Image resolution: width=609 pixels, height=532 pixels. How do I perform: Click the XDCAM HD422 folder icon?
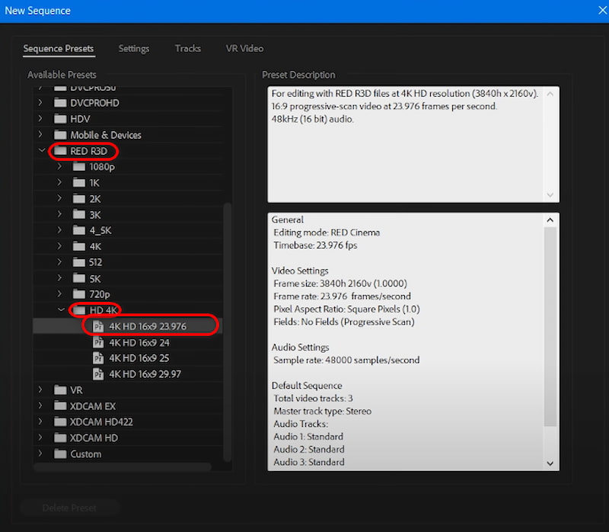point(60,421)
